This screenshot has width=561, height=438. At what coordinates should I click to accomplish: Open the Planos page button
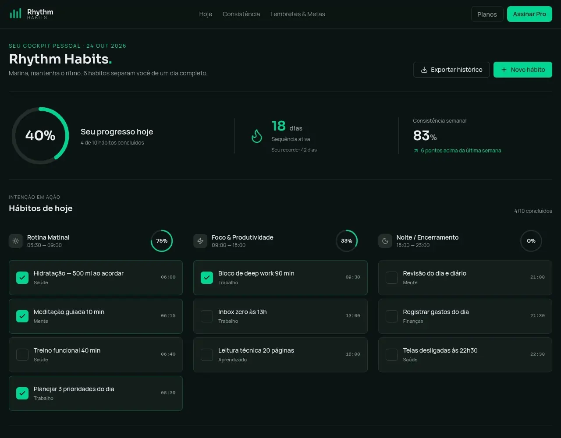pyautogui.click(x=487, y=14)
